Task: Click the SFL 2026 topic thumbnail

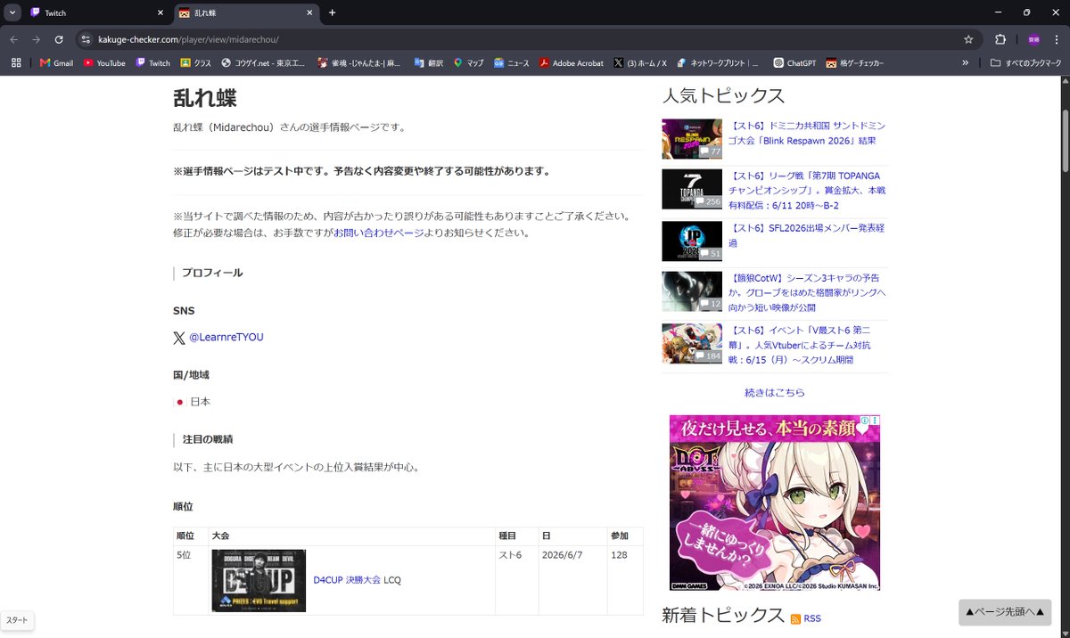Action: click(692, 241)
